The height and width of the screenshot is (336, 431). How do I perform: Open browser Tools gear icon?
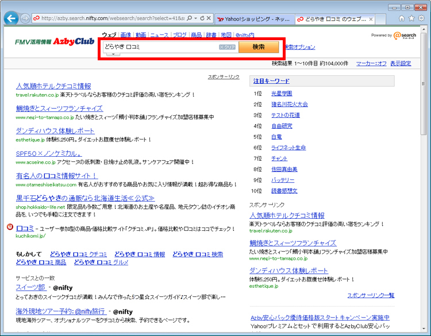[x=421, y=18]
